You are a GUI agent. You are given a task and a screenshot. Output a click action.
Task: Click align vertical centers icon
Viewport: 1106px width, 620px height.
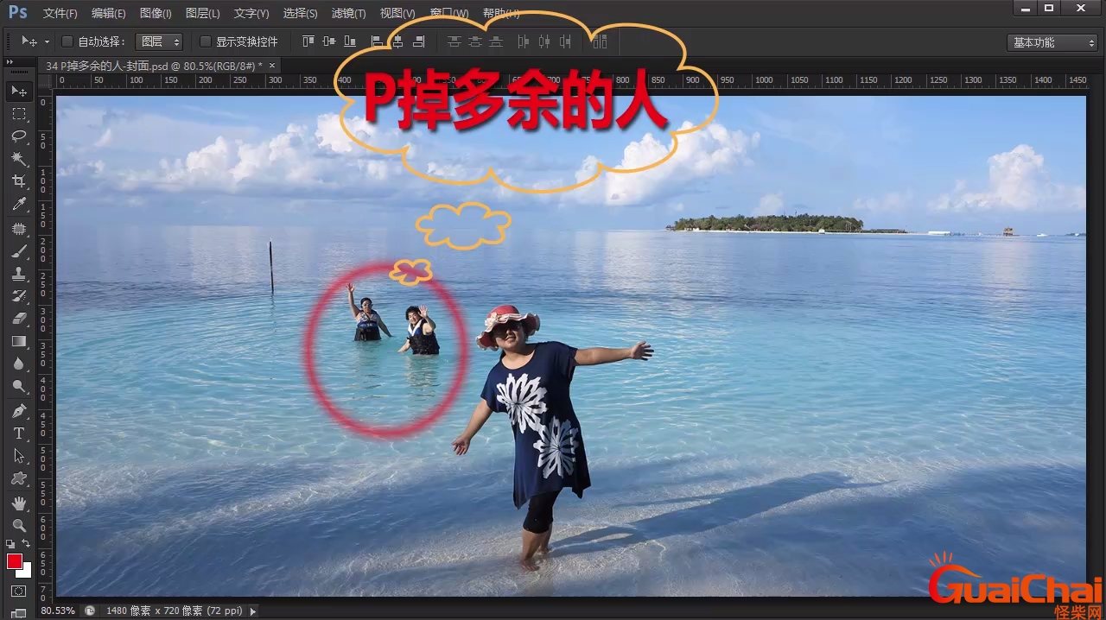tap(329, 41)
